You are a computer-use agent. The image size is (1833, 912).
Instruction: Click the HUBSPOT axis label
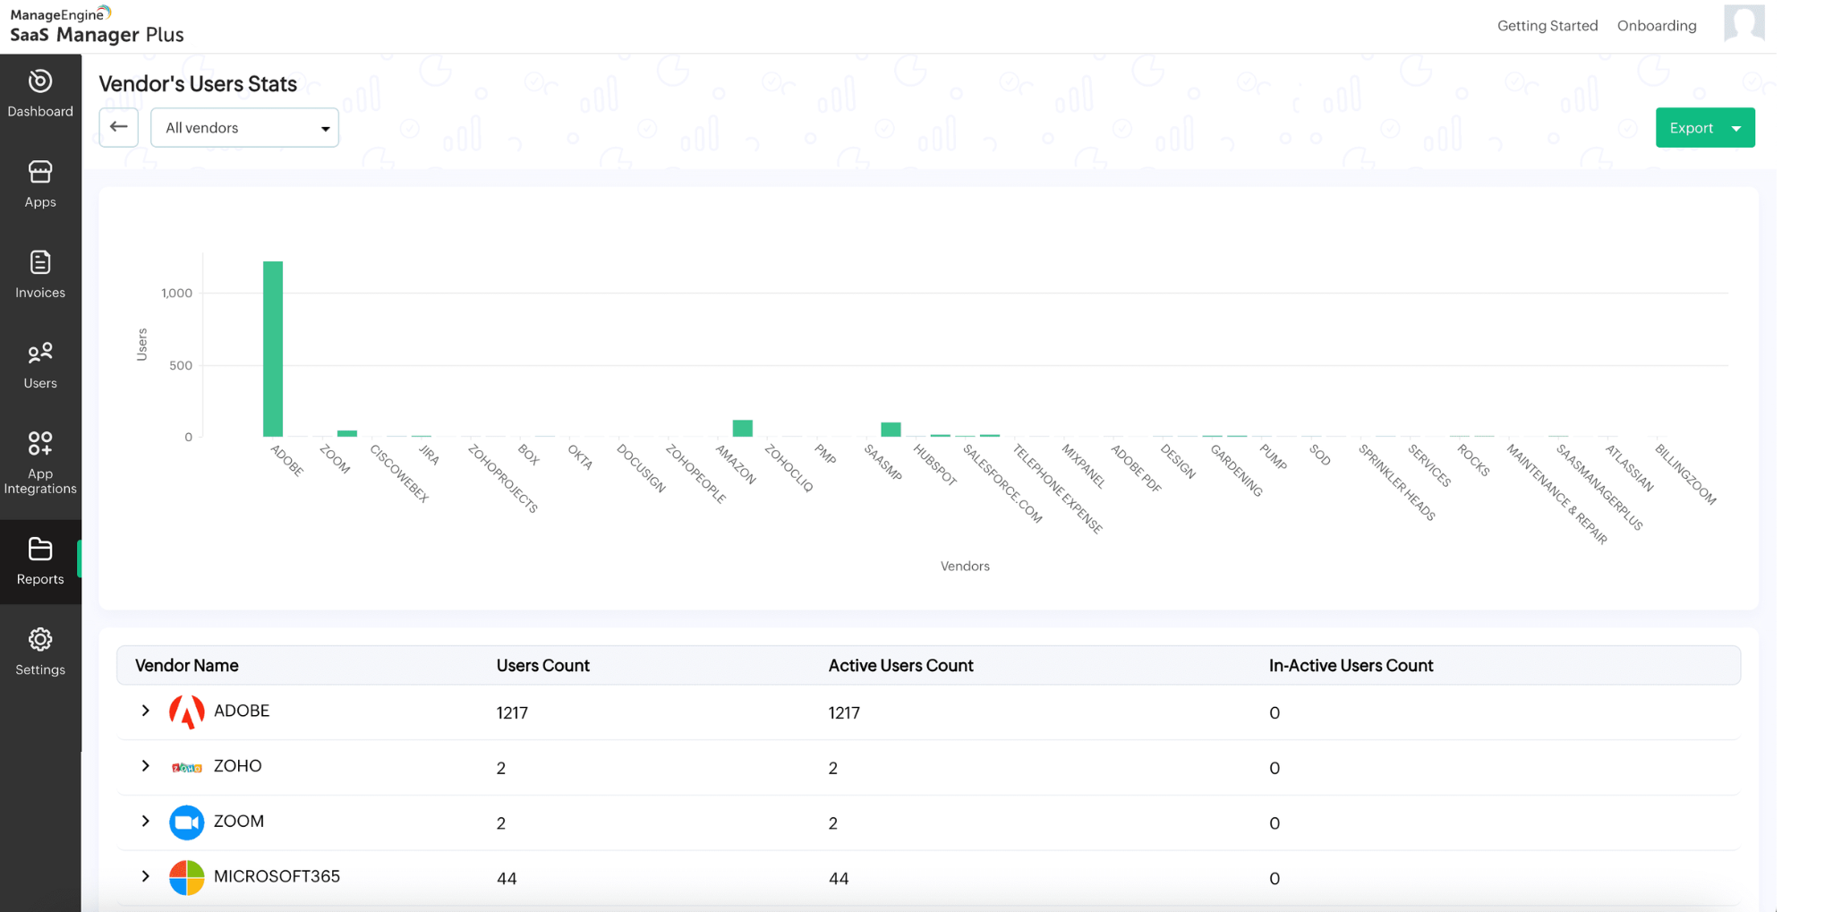tap(934, 465)
